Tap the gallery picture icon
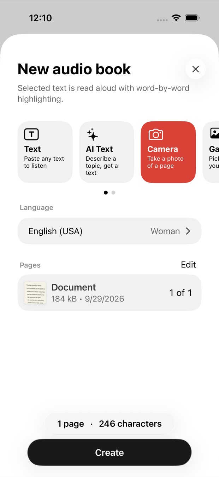 (214, 133)
